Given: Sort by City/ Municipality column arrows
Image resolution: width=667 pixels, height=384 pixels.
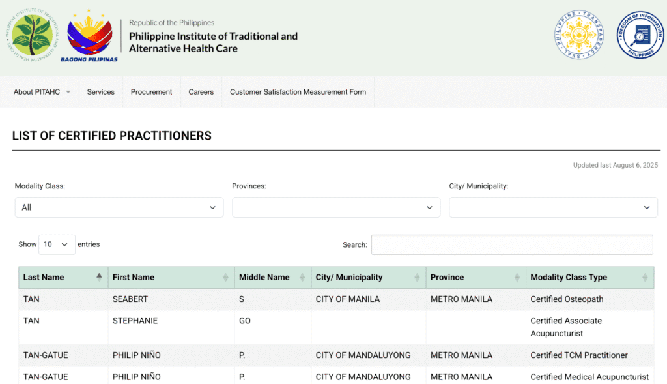Looking at the screenshot, I should click(x=417, y=277).
